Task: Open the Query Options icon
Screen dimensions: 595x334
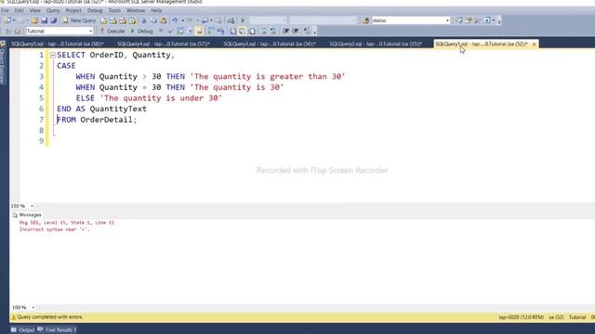Action: 190,31
